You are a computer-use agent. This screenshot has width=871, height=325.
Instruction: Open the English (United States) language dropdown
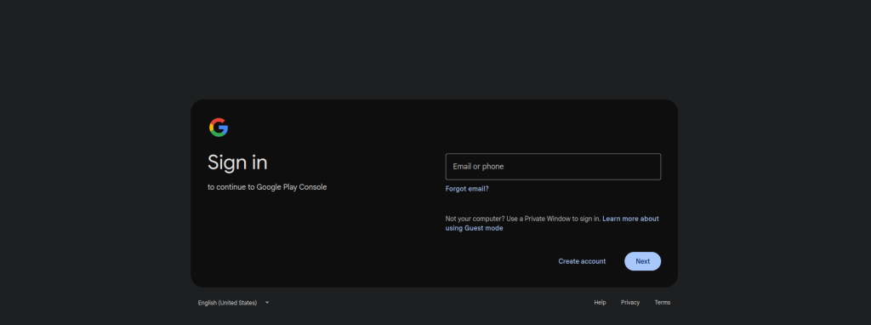click(233, 303)
